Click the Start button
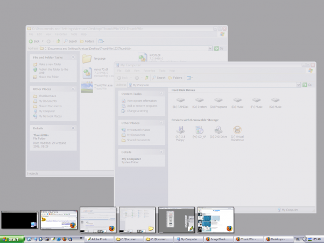Image resolution: width=324 pixels, height=243 pixels. tap(12, 239)
